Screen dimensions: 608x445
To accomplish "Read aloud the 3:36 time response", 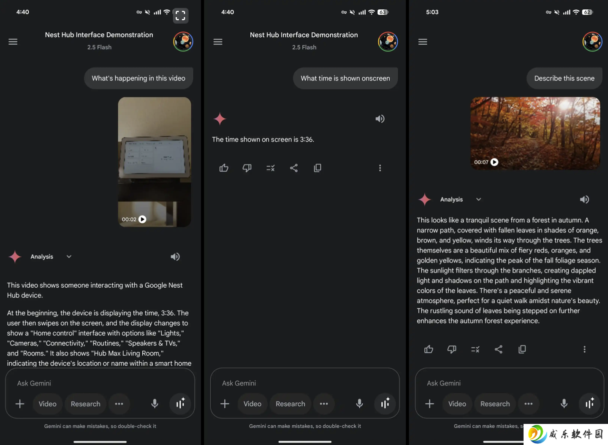I will [380, 119].
